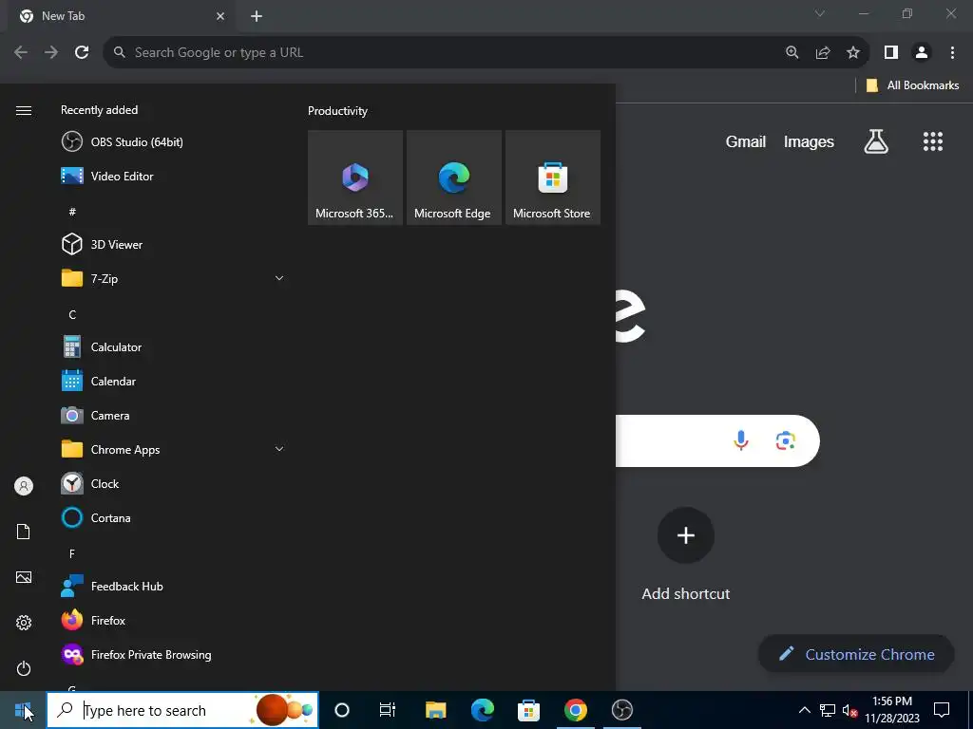Toggle Chrome side panel

pos(891,52)
